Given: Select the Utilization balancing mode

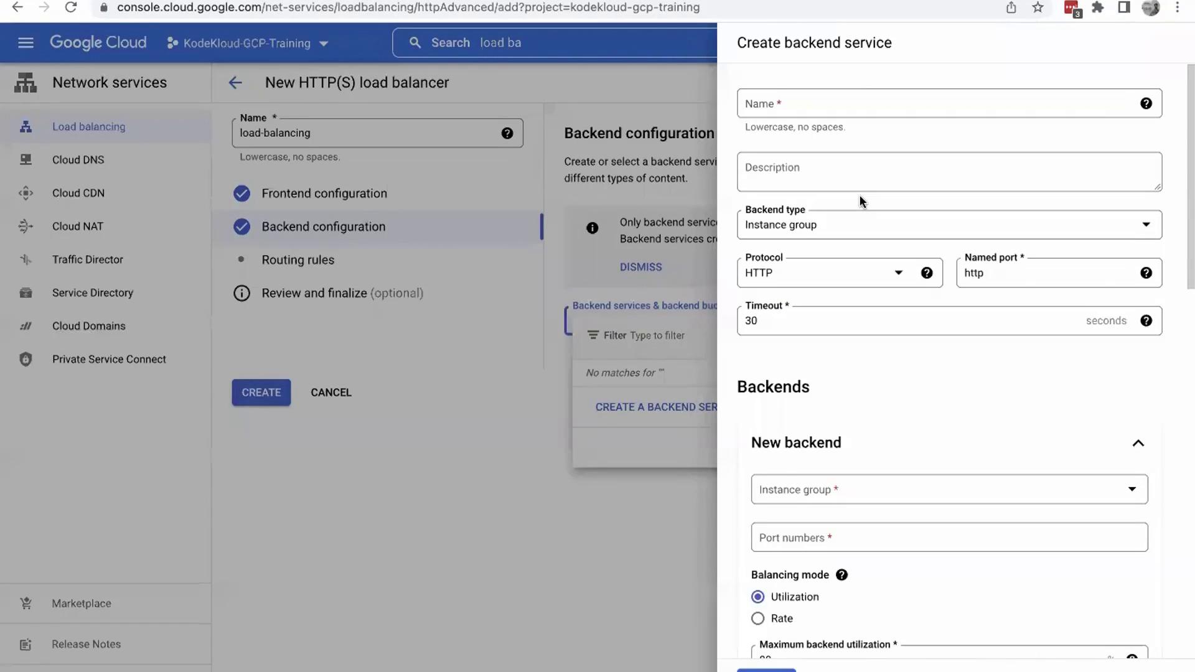Looking at the screenshot, I should (757, 597).
